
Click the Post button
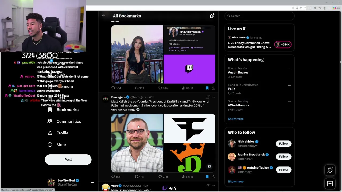click(x=68, y=159)
